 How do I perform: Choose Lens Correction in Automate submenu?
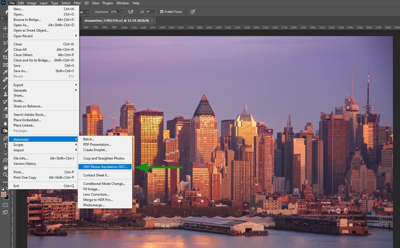coord(105,194)
